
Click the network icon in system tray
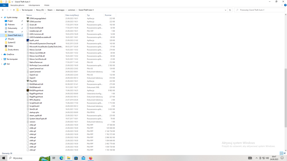click(264, 158)
